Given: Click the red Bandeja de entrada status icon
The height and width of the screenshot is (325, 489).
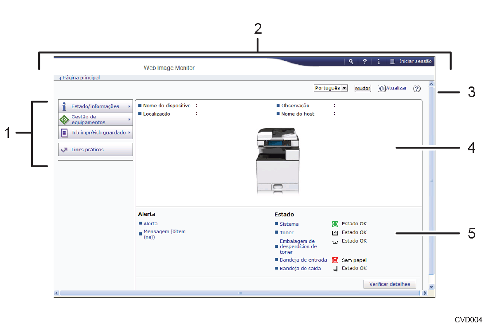Looking at the screenshot, I should point(335,260).
